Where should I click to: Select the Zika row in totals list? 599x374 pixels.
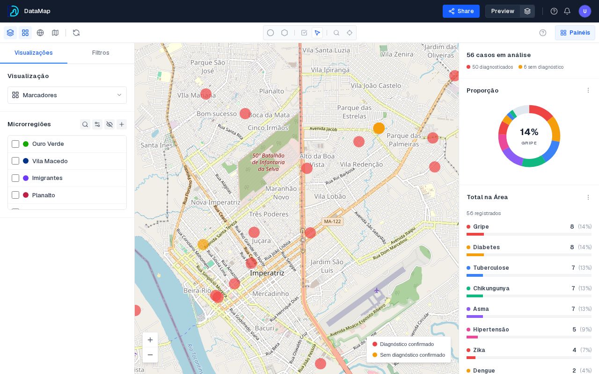click(x=529, y=353)
